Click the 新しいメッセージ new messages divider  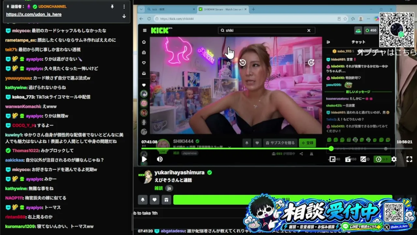[x=358, y=92]
